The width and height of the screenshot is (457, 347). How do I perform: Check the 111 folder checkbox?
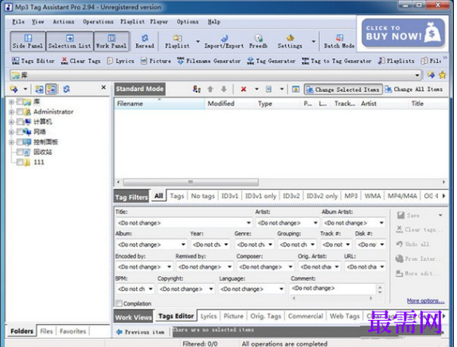click(x=20, y=162)
